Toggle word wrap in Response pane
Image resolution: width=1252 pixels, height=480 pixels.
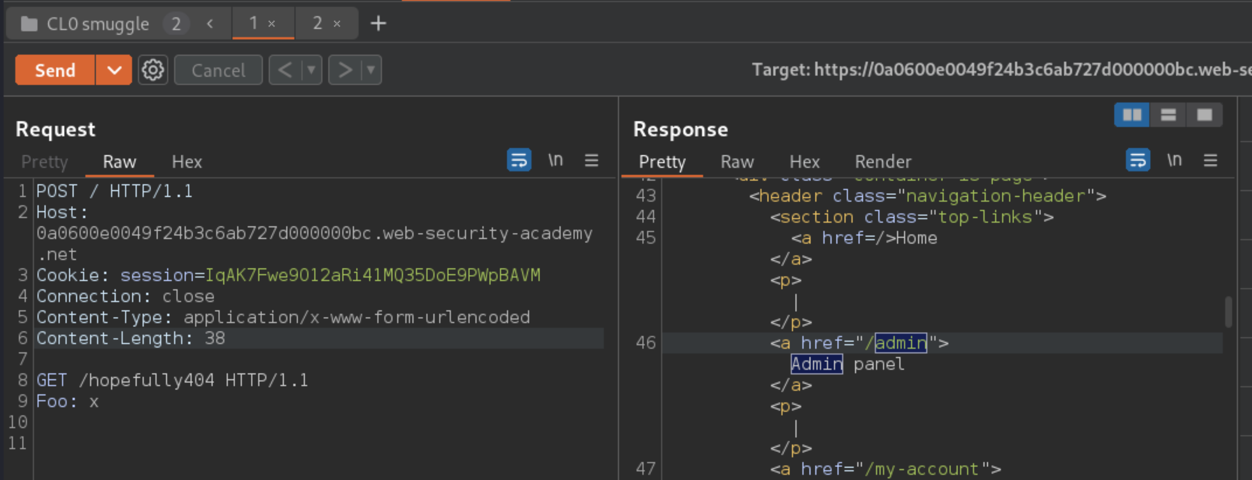pyautogui.click(x=1138, y=160)
